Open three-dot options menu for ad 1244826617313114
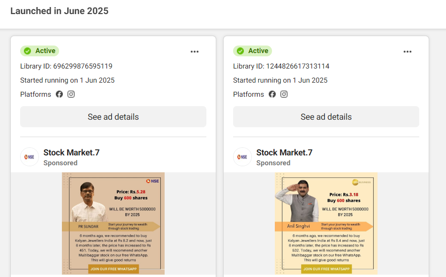 408,52
